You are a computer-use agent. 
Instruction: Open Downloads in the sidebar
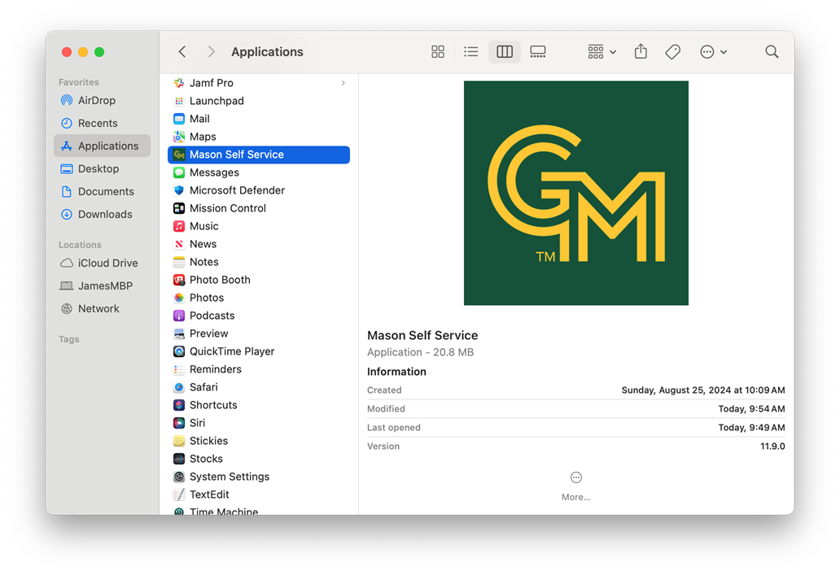pos(102,214)
